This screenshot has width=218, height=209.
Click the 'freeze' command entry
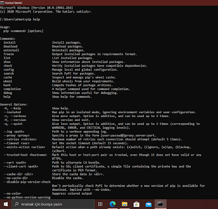coord(9,54)
